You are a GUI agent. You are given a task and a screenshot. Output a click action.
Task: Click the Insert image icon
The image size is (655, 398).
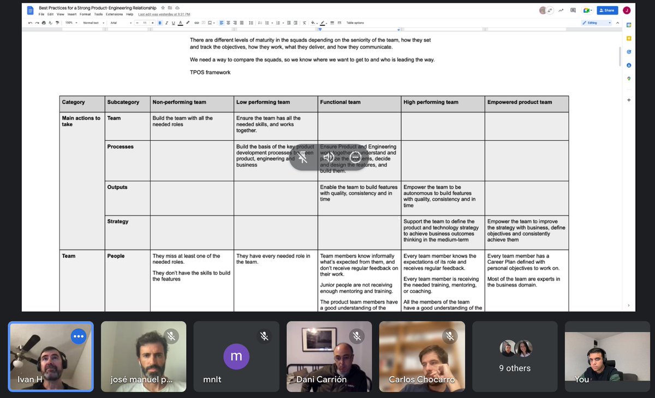[x=210, y=23]
